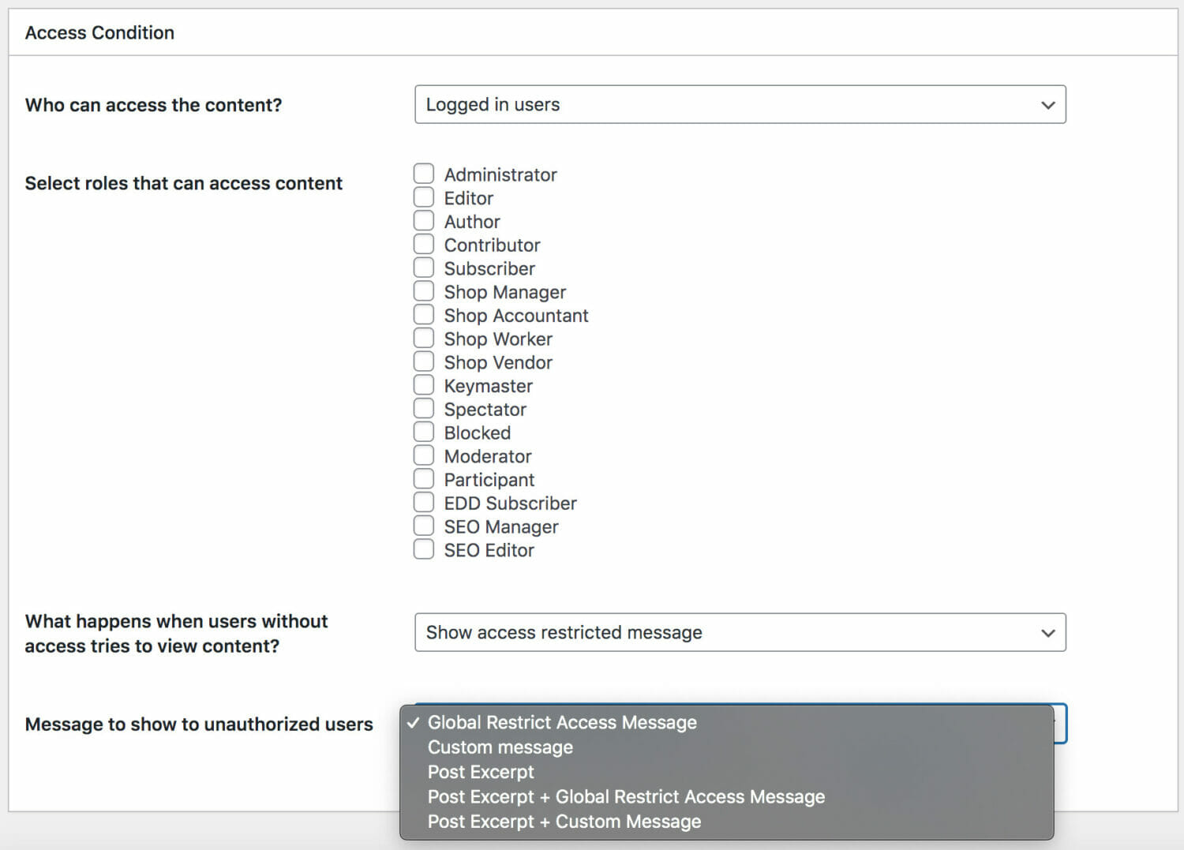Select the Contributor role checkbox
This screenshot has width=1184, height=850.
pos(424,244)
